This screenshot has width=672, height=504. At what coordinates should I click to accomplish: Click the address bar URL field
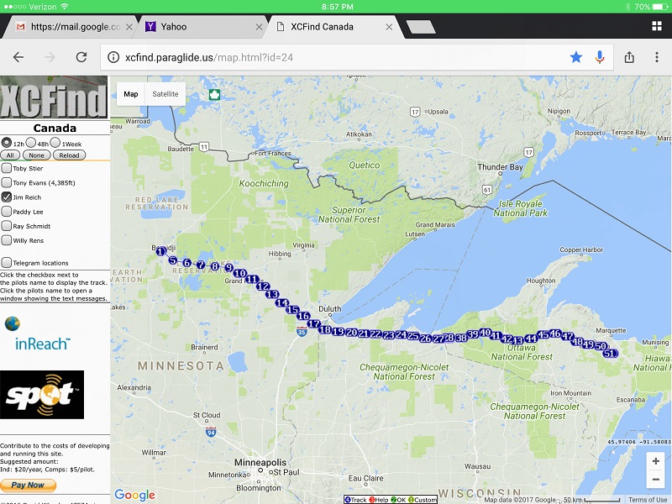(x=356, y=57)
